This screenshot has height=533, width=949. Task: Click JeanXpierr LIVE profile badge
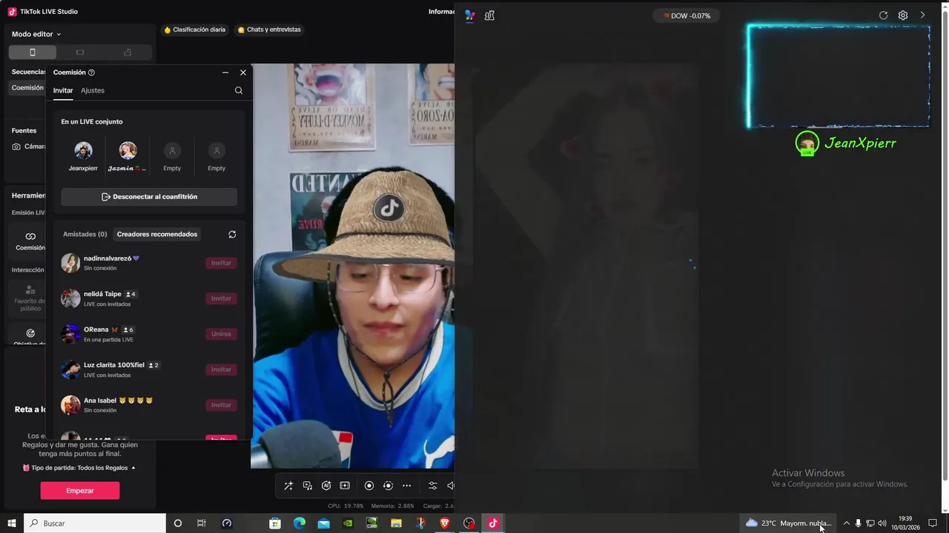807,143
